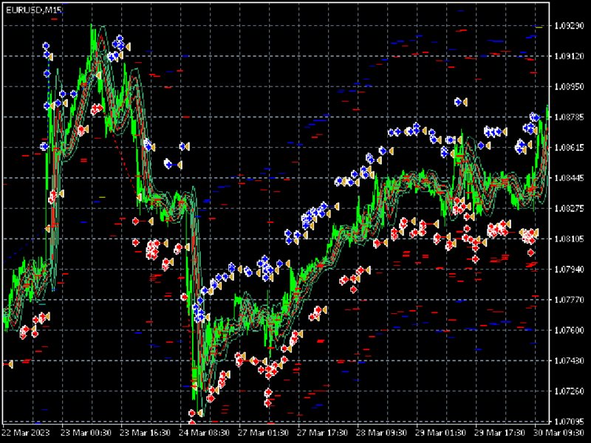Select the 27 Mar 17:30 time label
Screen dimensions: 591x443
coord(323,433)
